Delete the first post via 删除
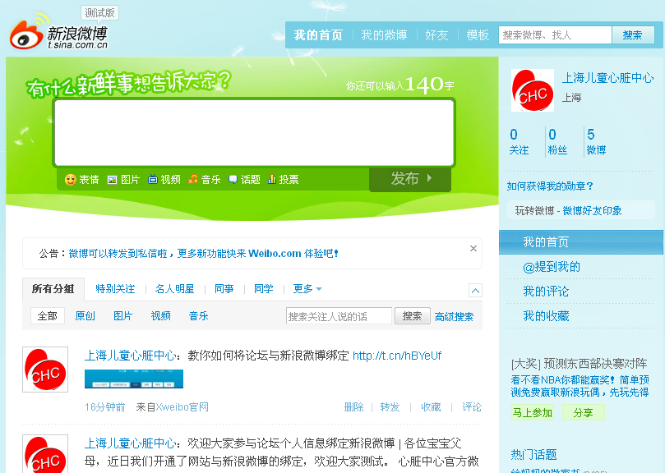 pyautogui.click(x=353, y=407)
